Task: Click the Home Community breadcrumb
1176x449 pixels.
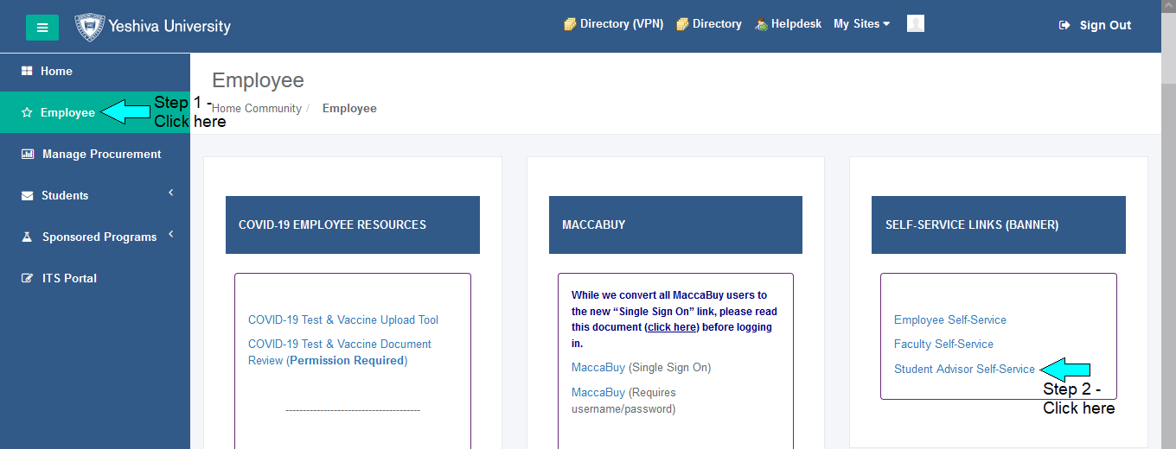Action: pos(257,109)
